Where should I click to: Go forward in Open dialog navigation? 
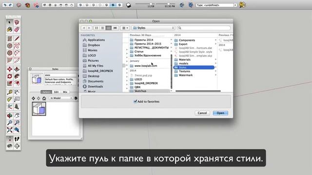tap(89, 28)
